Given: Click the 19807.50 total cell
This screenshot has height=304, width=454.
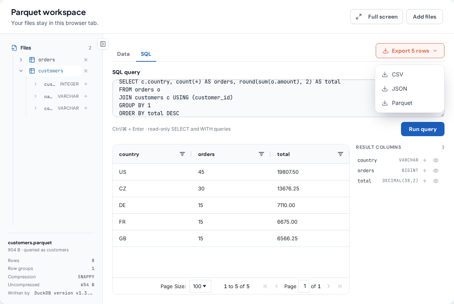Looking at the screenshot, I should coord(310,172).
